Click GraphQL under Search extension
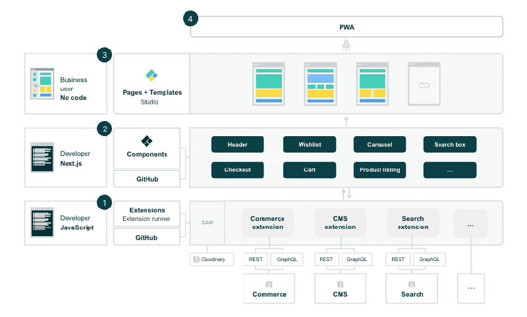Viewport: 527px width, 317px height. (429, 259)
